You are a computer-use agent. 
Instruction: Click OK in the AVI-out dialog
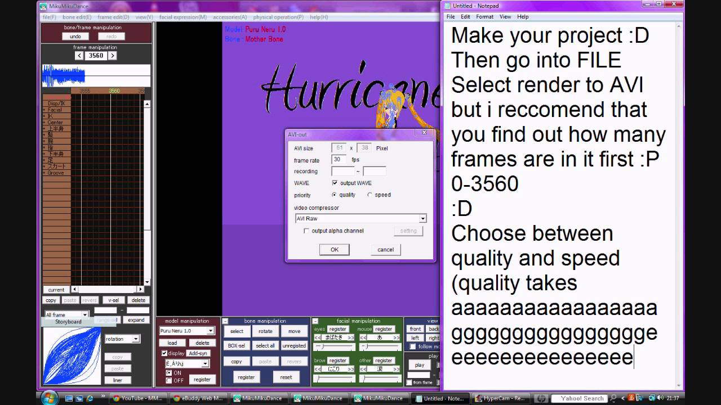pos(334,249)
